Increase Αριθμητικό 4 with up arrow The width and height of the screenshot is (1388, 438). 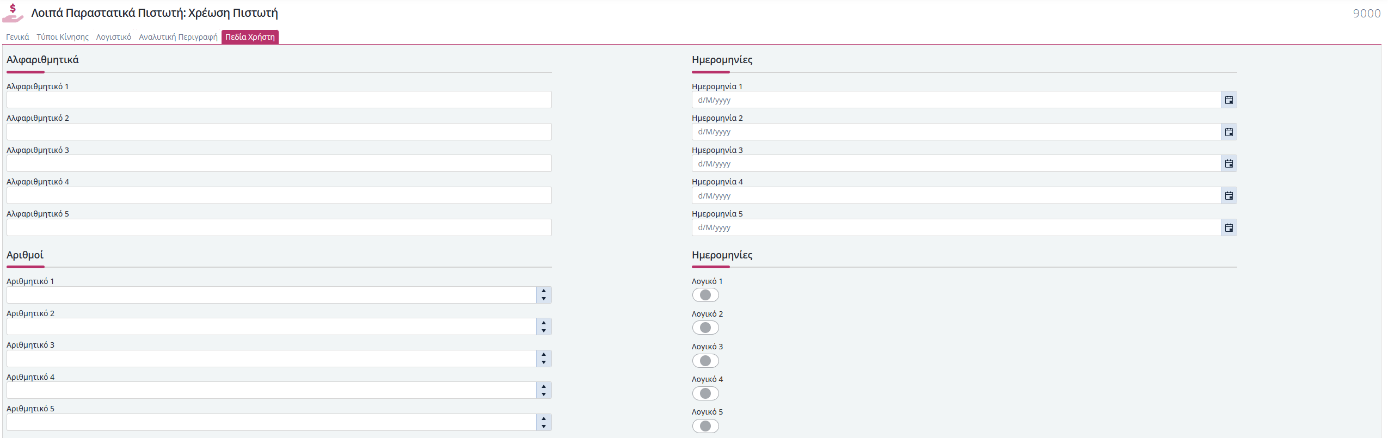[544, 386]
